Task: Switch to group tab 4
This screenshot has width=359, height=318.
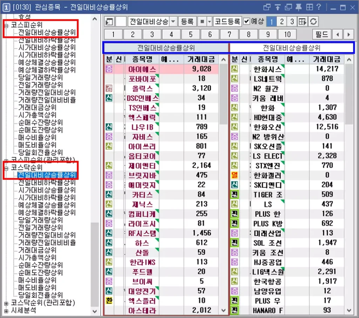Action: [x=171, y=35]
